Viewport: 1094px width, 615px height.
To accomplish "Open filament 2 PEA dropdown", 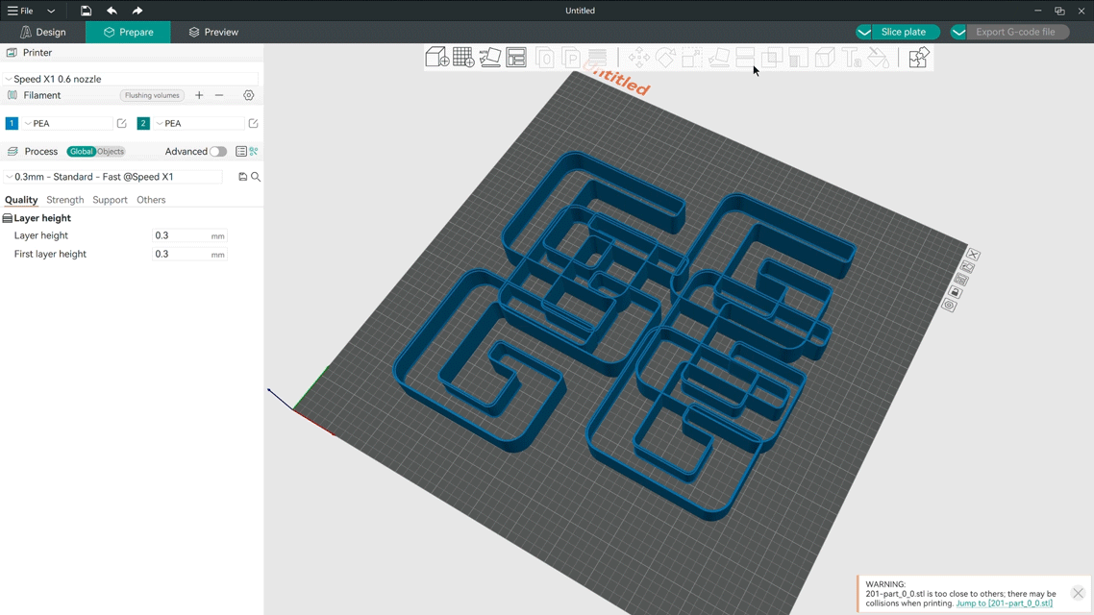I will 198,123.
